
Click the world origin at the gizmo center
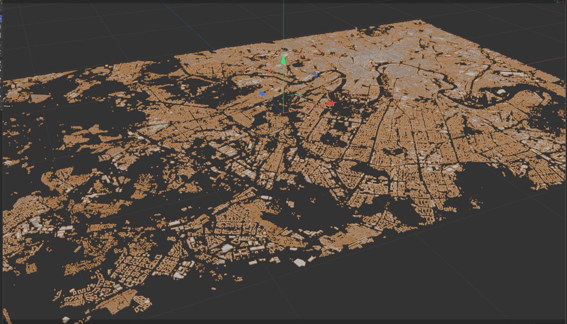[283, 113]
